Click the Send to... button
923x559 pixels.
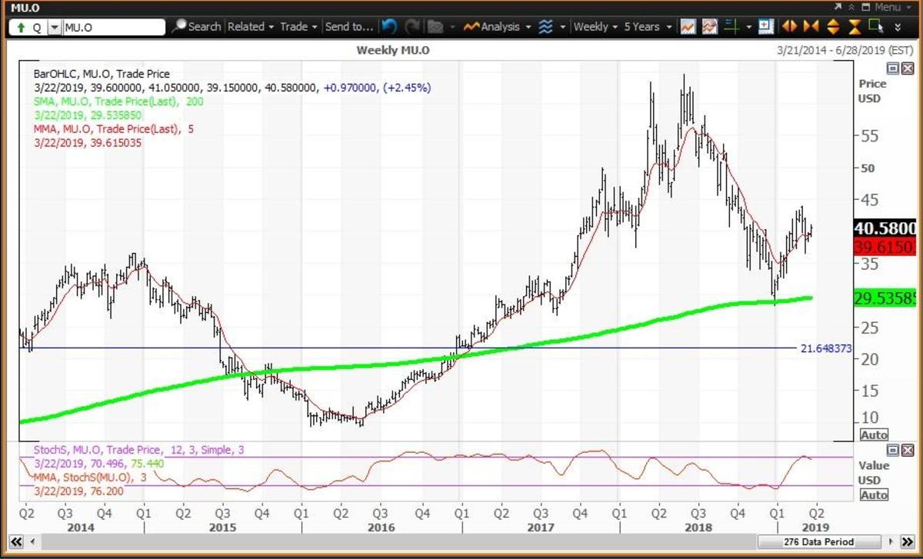click(x=348, y=27)
